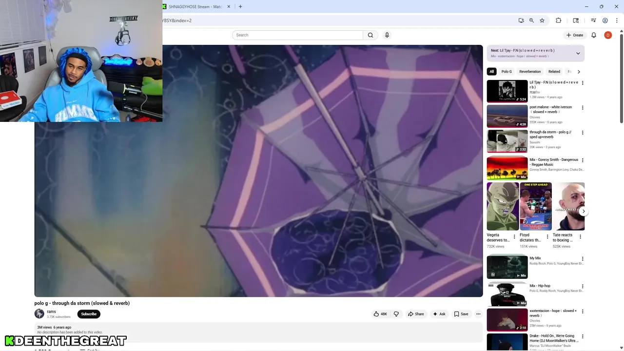The height and width of the screenshot is (351, 624).
Task: Open Chrome media controls icon
Action: [593, 20]
